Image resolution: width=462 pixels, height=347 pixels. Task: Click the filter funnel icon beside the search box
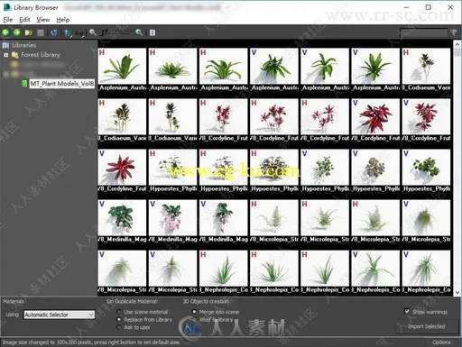pos(454,32)
